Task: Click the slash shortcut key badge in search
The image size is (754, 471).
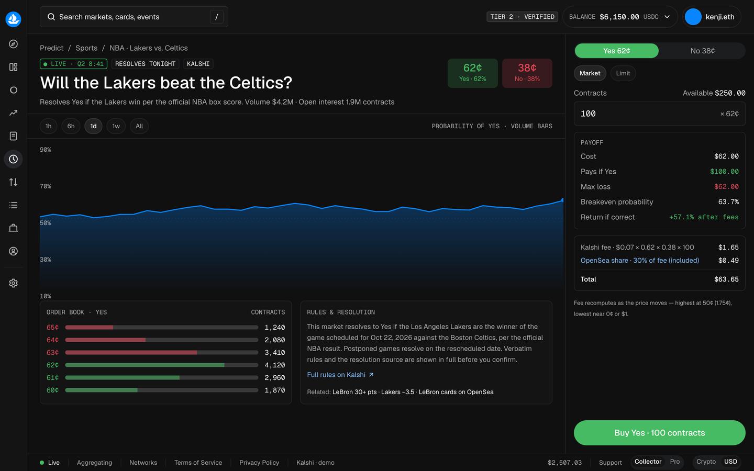Action: point(217,17)
